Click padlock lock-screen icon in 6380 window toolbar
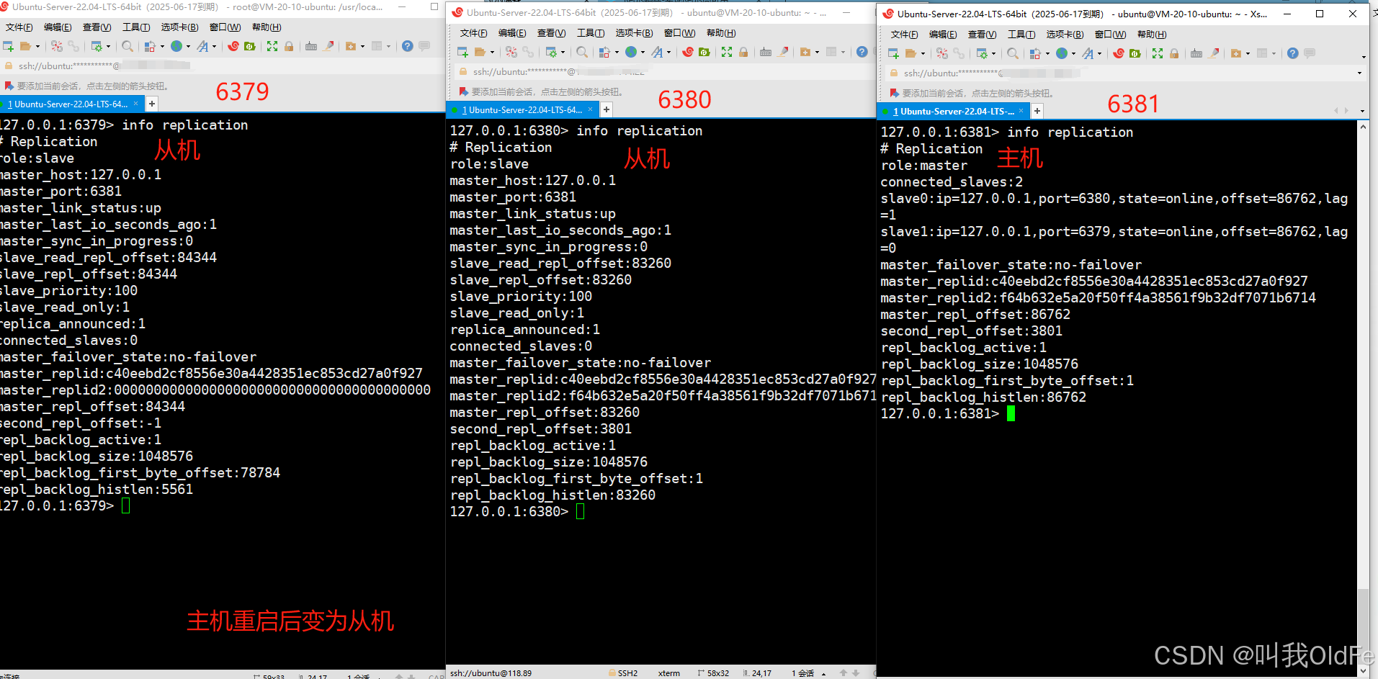The image size is (1378, 679). (743, 52)
